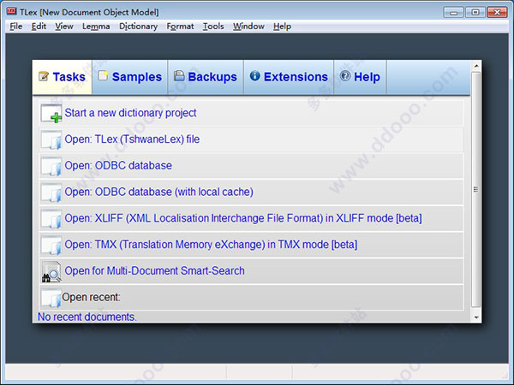Click the folder icon beside Open recent
Viewport: 514px width, 385px height.
point(51,298)
